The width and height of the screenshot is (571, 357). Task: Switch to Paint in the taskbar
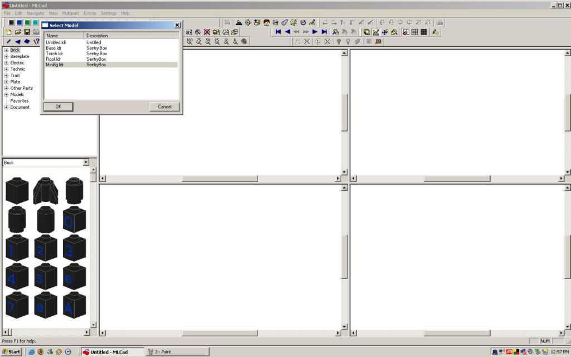click(177, 352)
